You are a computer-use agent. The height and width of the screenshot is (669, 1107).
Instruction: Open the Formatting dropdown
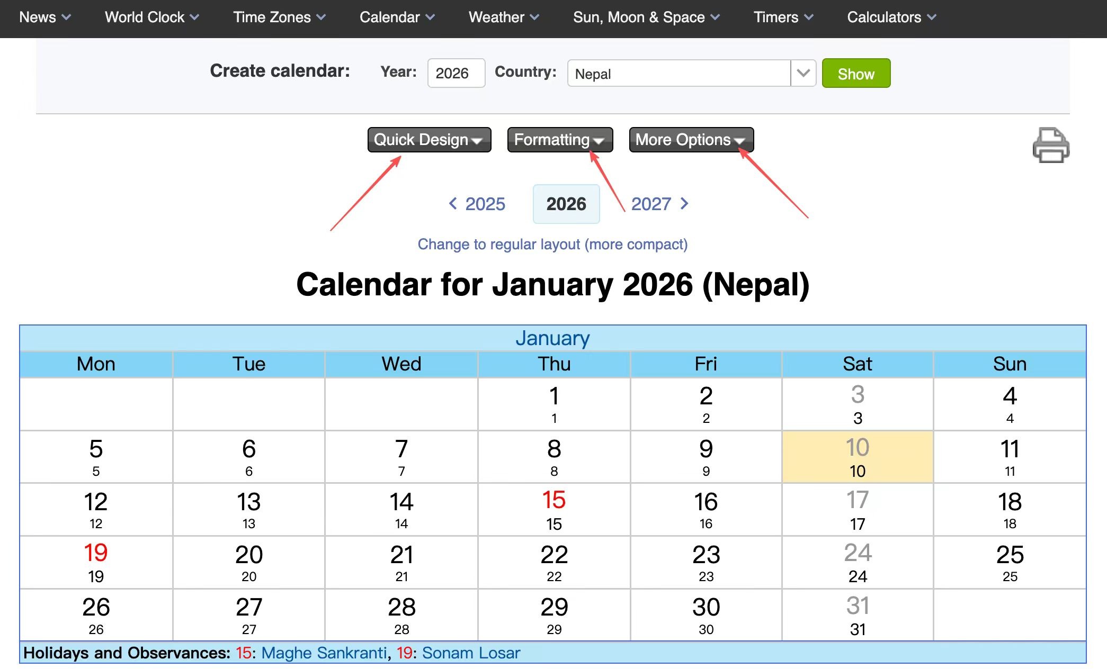click(559, 140)
